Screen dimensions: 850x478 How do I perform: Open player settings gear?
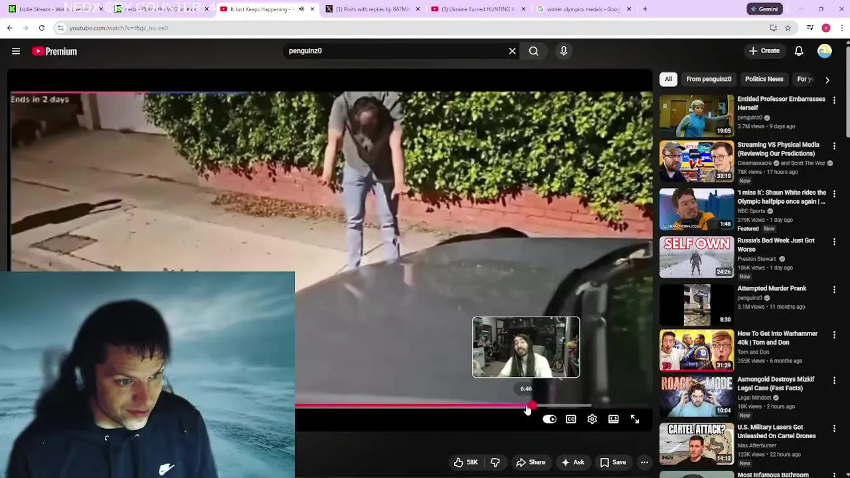[592, 419]
